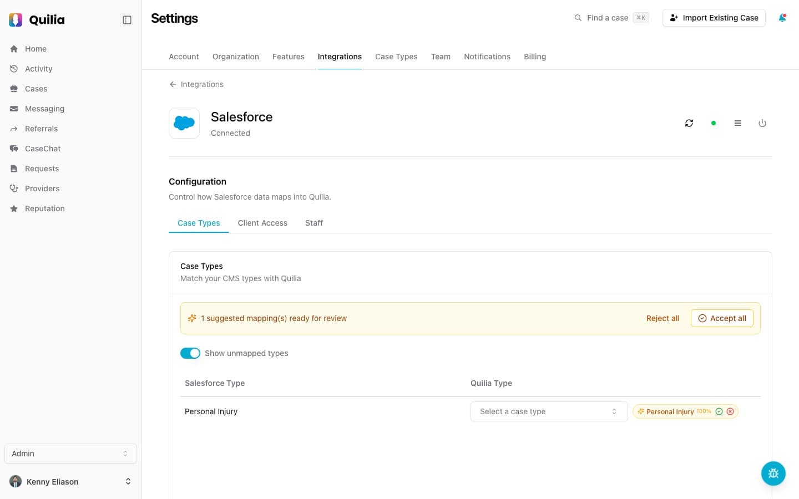Open the Client Access configuration tab
The height and width of the screenshot is (499, 799).
(x=262, y=223)
